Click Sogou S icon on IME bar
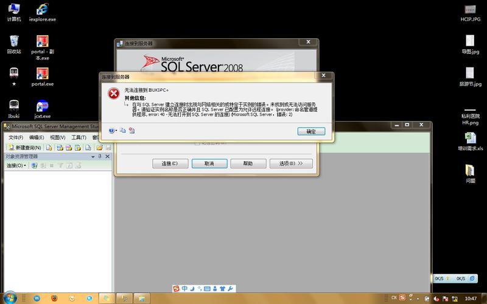Image resolution: width=487 pixels, height=304 pixels. click(177, 289)
